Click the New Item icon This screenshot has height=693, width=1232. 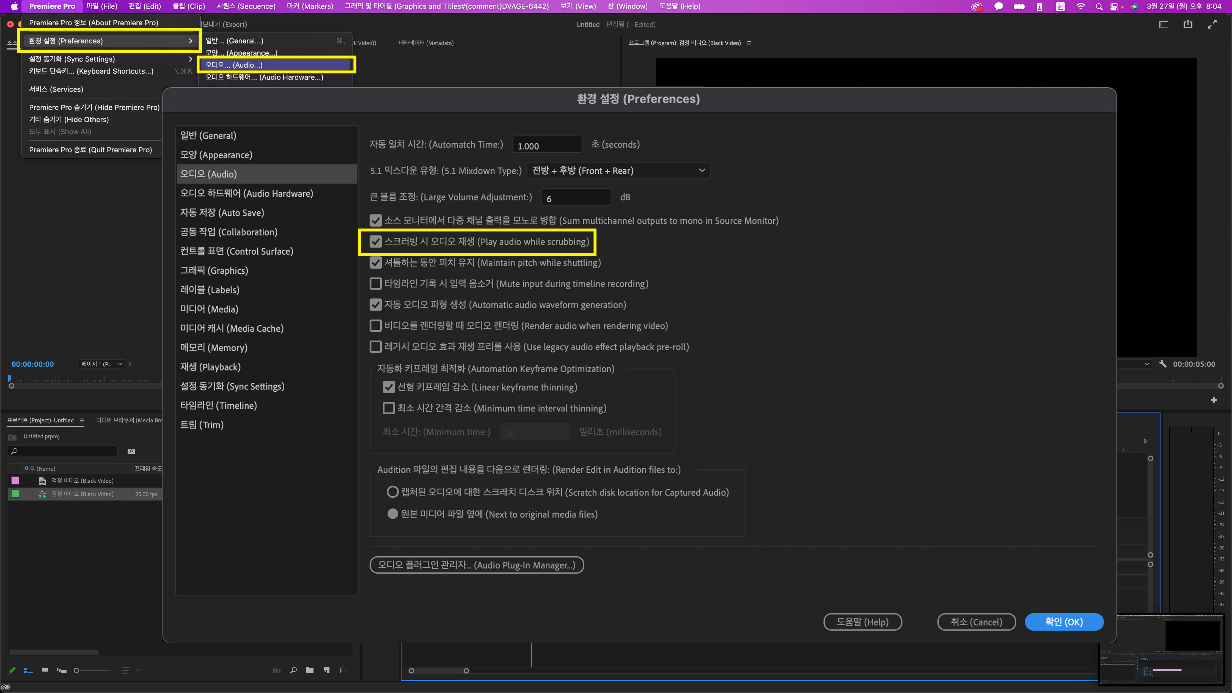pos(327,670)
